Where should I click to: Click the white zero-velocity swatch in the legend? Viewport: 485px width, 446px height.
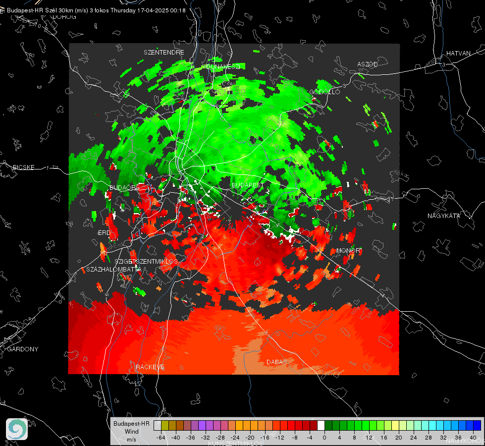click(321, 426)
